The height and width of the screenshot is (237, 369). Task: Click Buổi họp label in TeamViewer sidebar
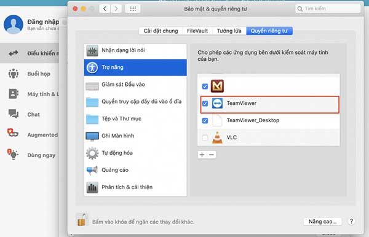click(x=39, y=74)
